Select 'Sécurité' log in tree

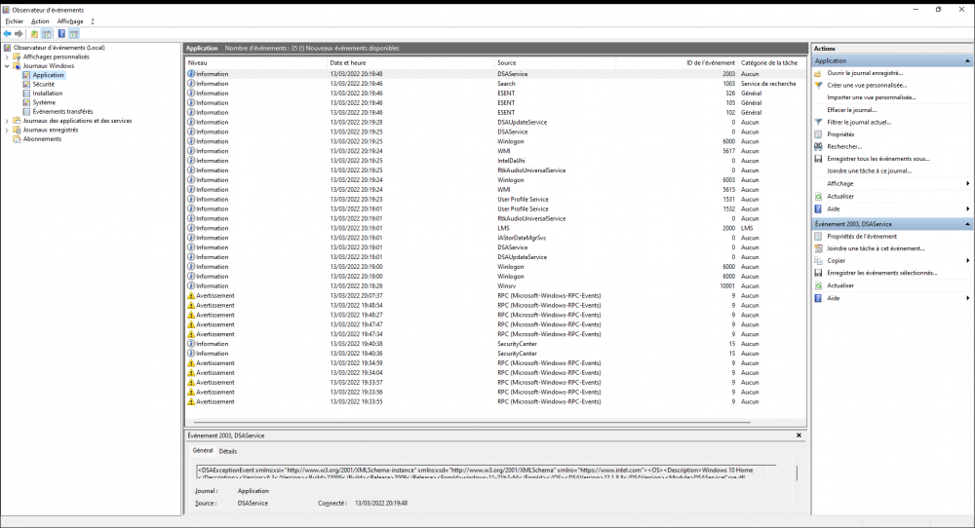[x=44, y=84]
